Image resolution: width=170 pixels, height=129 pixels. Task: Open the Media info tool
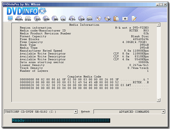[x=19, y=19]
